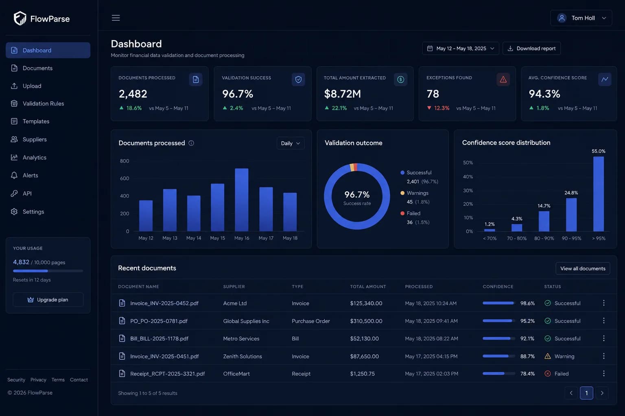Viewport: 625px width, 416px height.
Task: Click the Total Amount Extracted dollar icon
Action: [x=400, y=80]
